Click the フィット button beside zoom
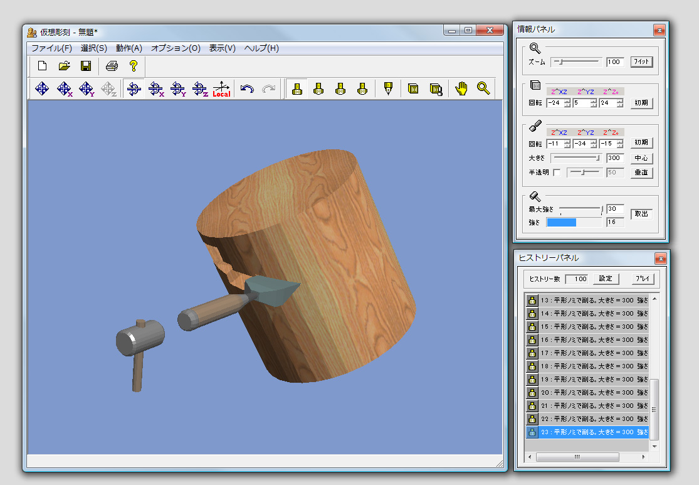Screen dimensions: 699x485 pyautogui.click(x=641, y=62)
